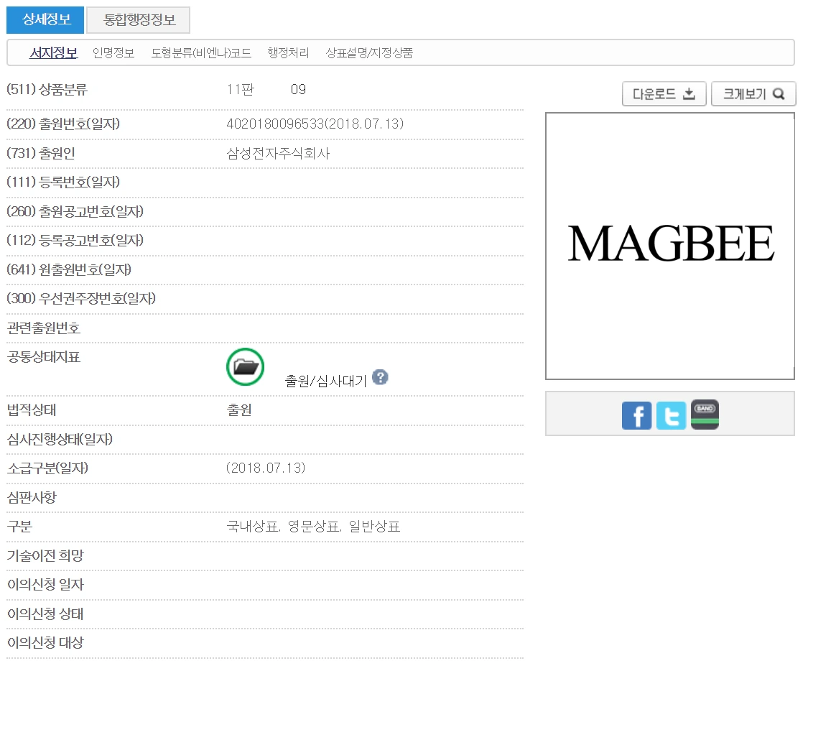836x745 pixels.
Task: Click the 관련출원번호 label
Action: pyautogui.click(x=44, y=328)
